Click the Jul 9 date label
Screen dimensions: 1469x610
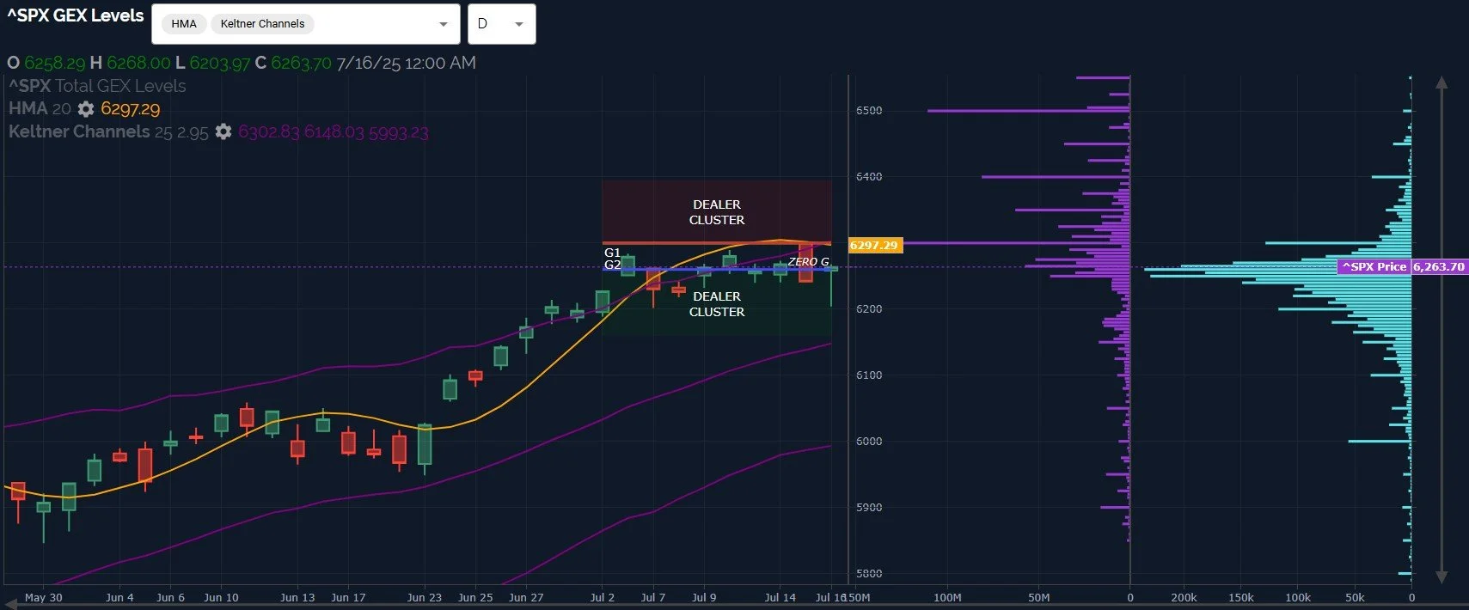[x=704, y=597]
